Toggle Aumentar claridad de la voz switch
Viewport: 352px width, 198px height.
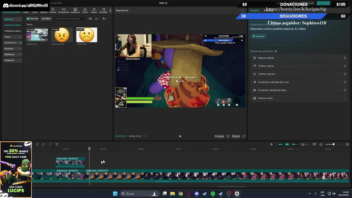(x=345, y=82)
